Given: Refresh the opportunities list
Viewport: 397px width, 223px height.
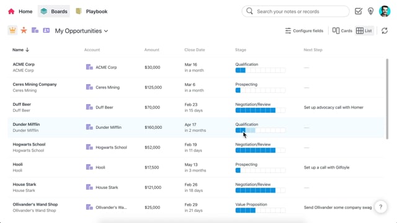Looking at the screenshot, I should [385, 31].
